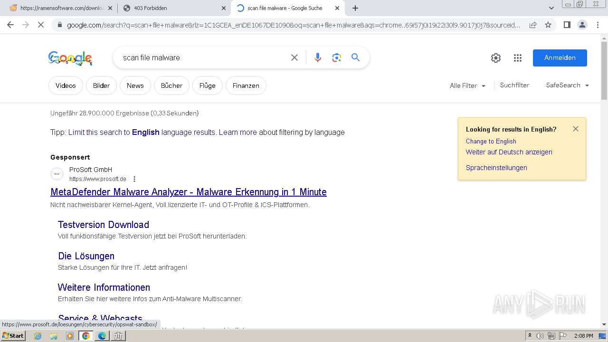
Task: Filter results by Bilder
Action: (101, 85)
